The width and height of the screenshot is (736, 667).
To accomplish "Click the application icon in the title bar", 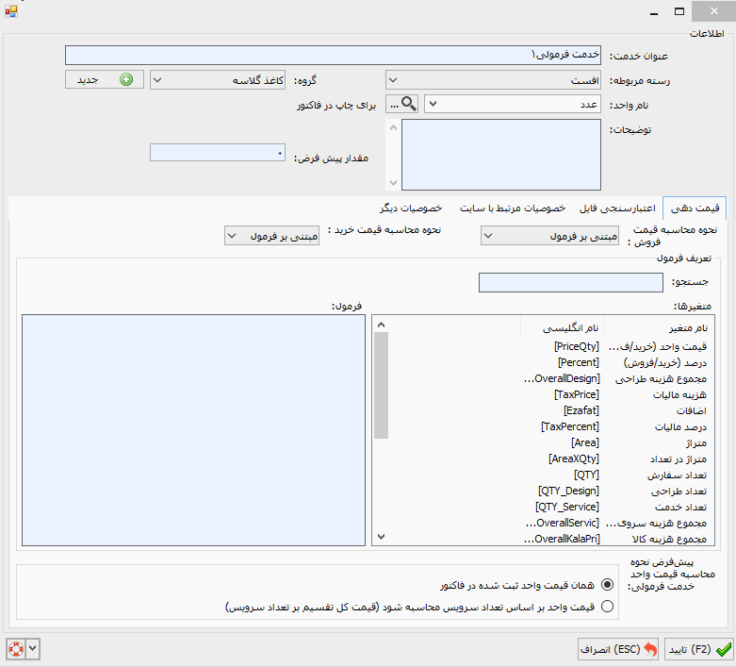I will (x=10, y=12).
